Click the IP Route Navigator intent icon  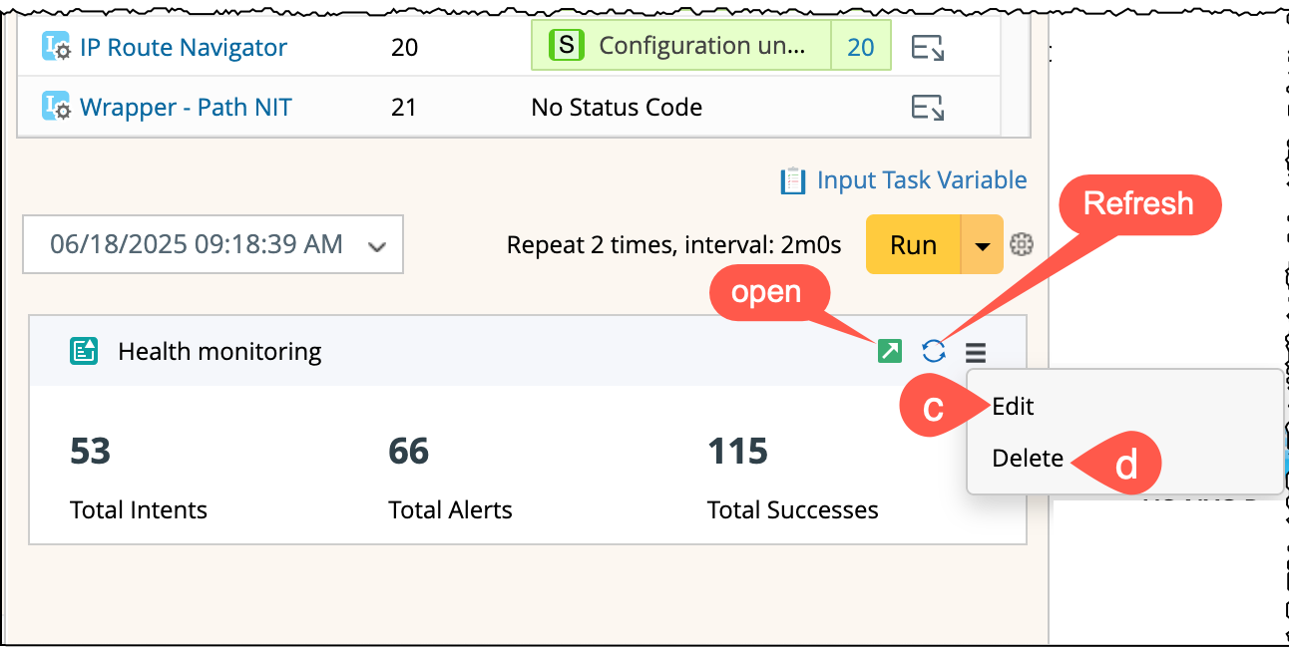56,47
